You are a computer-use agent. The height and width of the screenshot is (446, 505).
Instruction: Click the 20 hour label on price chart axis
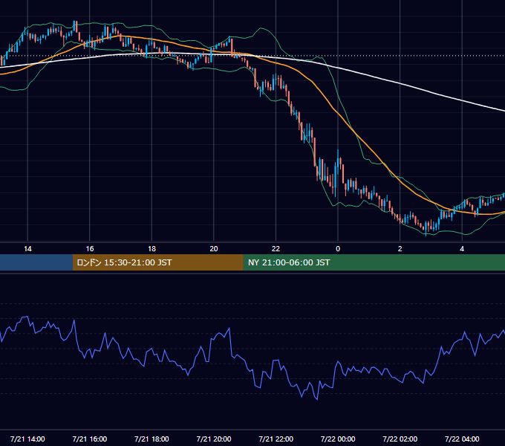[x=214, y=249]
